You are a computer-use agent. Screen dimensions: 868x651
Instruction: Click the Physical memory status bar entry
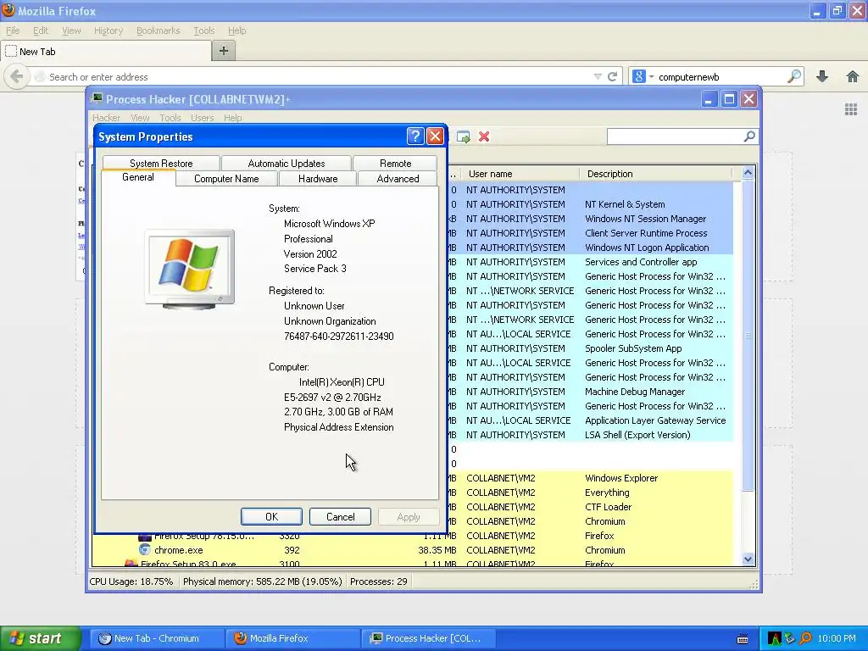[x=263, y=581]
